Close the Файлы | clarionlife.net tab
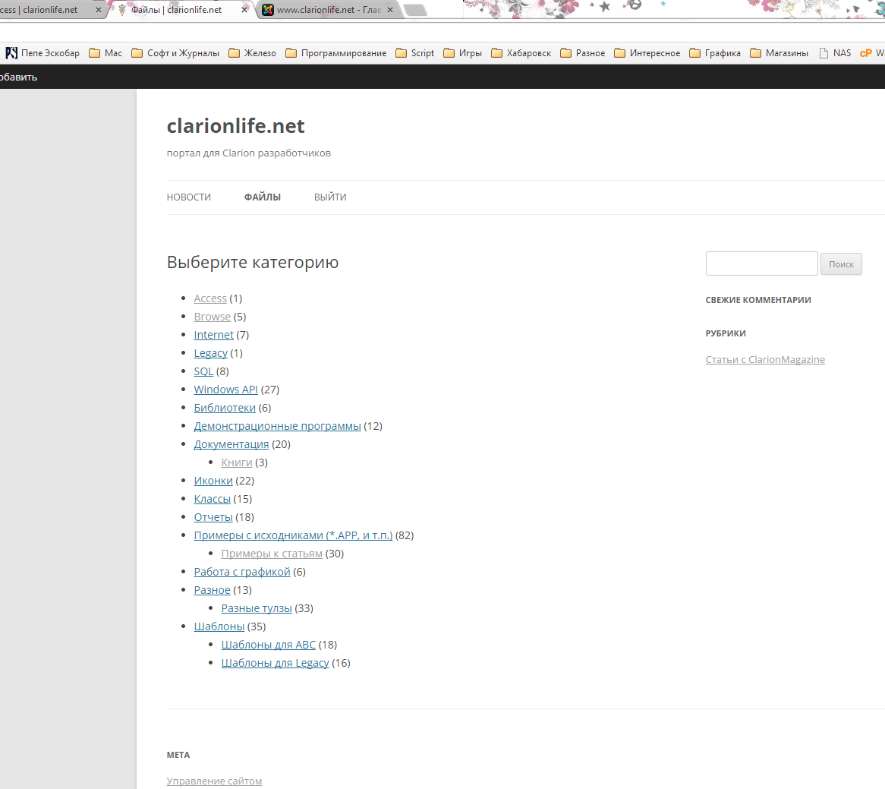Image resolution: width=885 pixels, height=789 pixels. pyautogui.click(x=244, y=10)
